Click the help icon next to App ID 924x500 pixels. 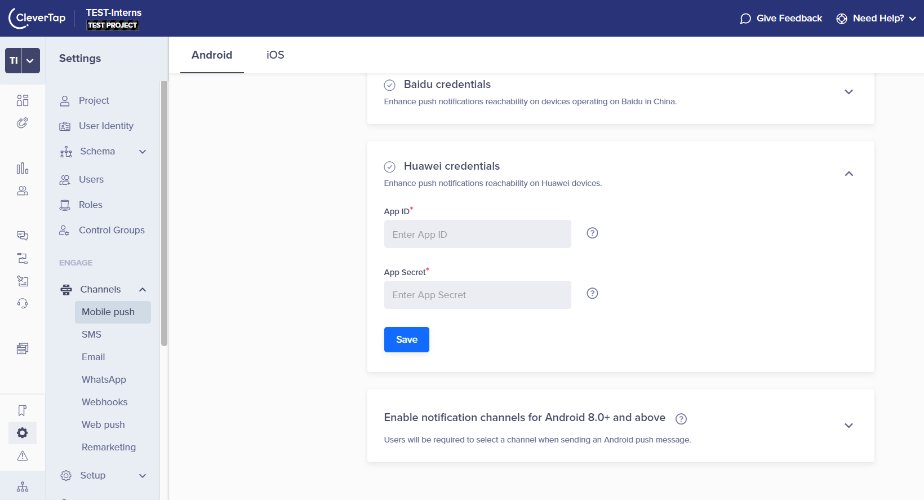coord(592,233)
